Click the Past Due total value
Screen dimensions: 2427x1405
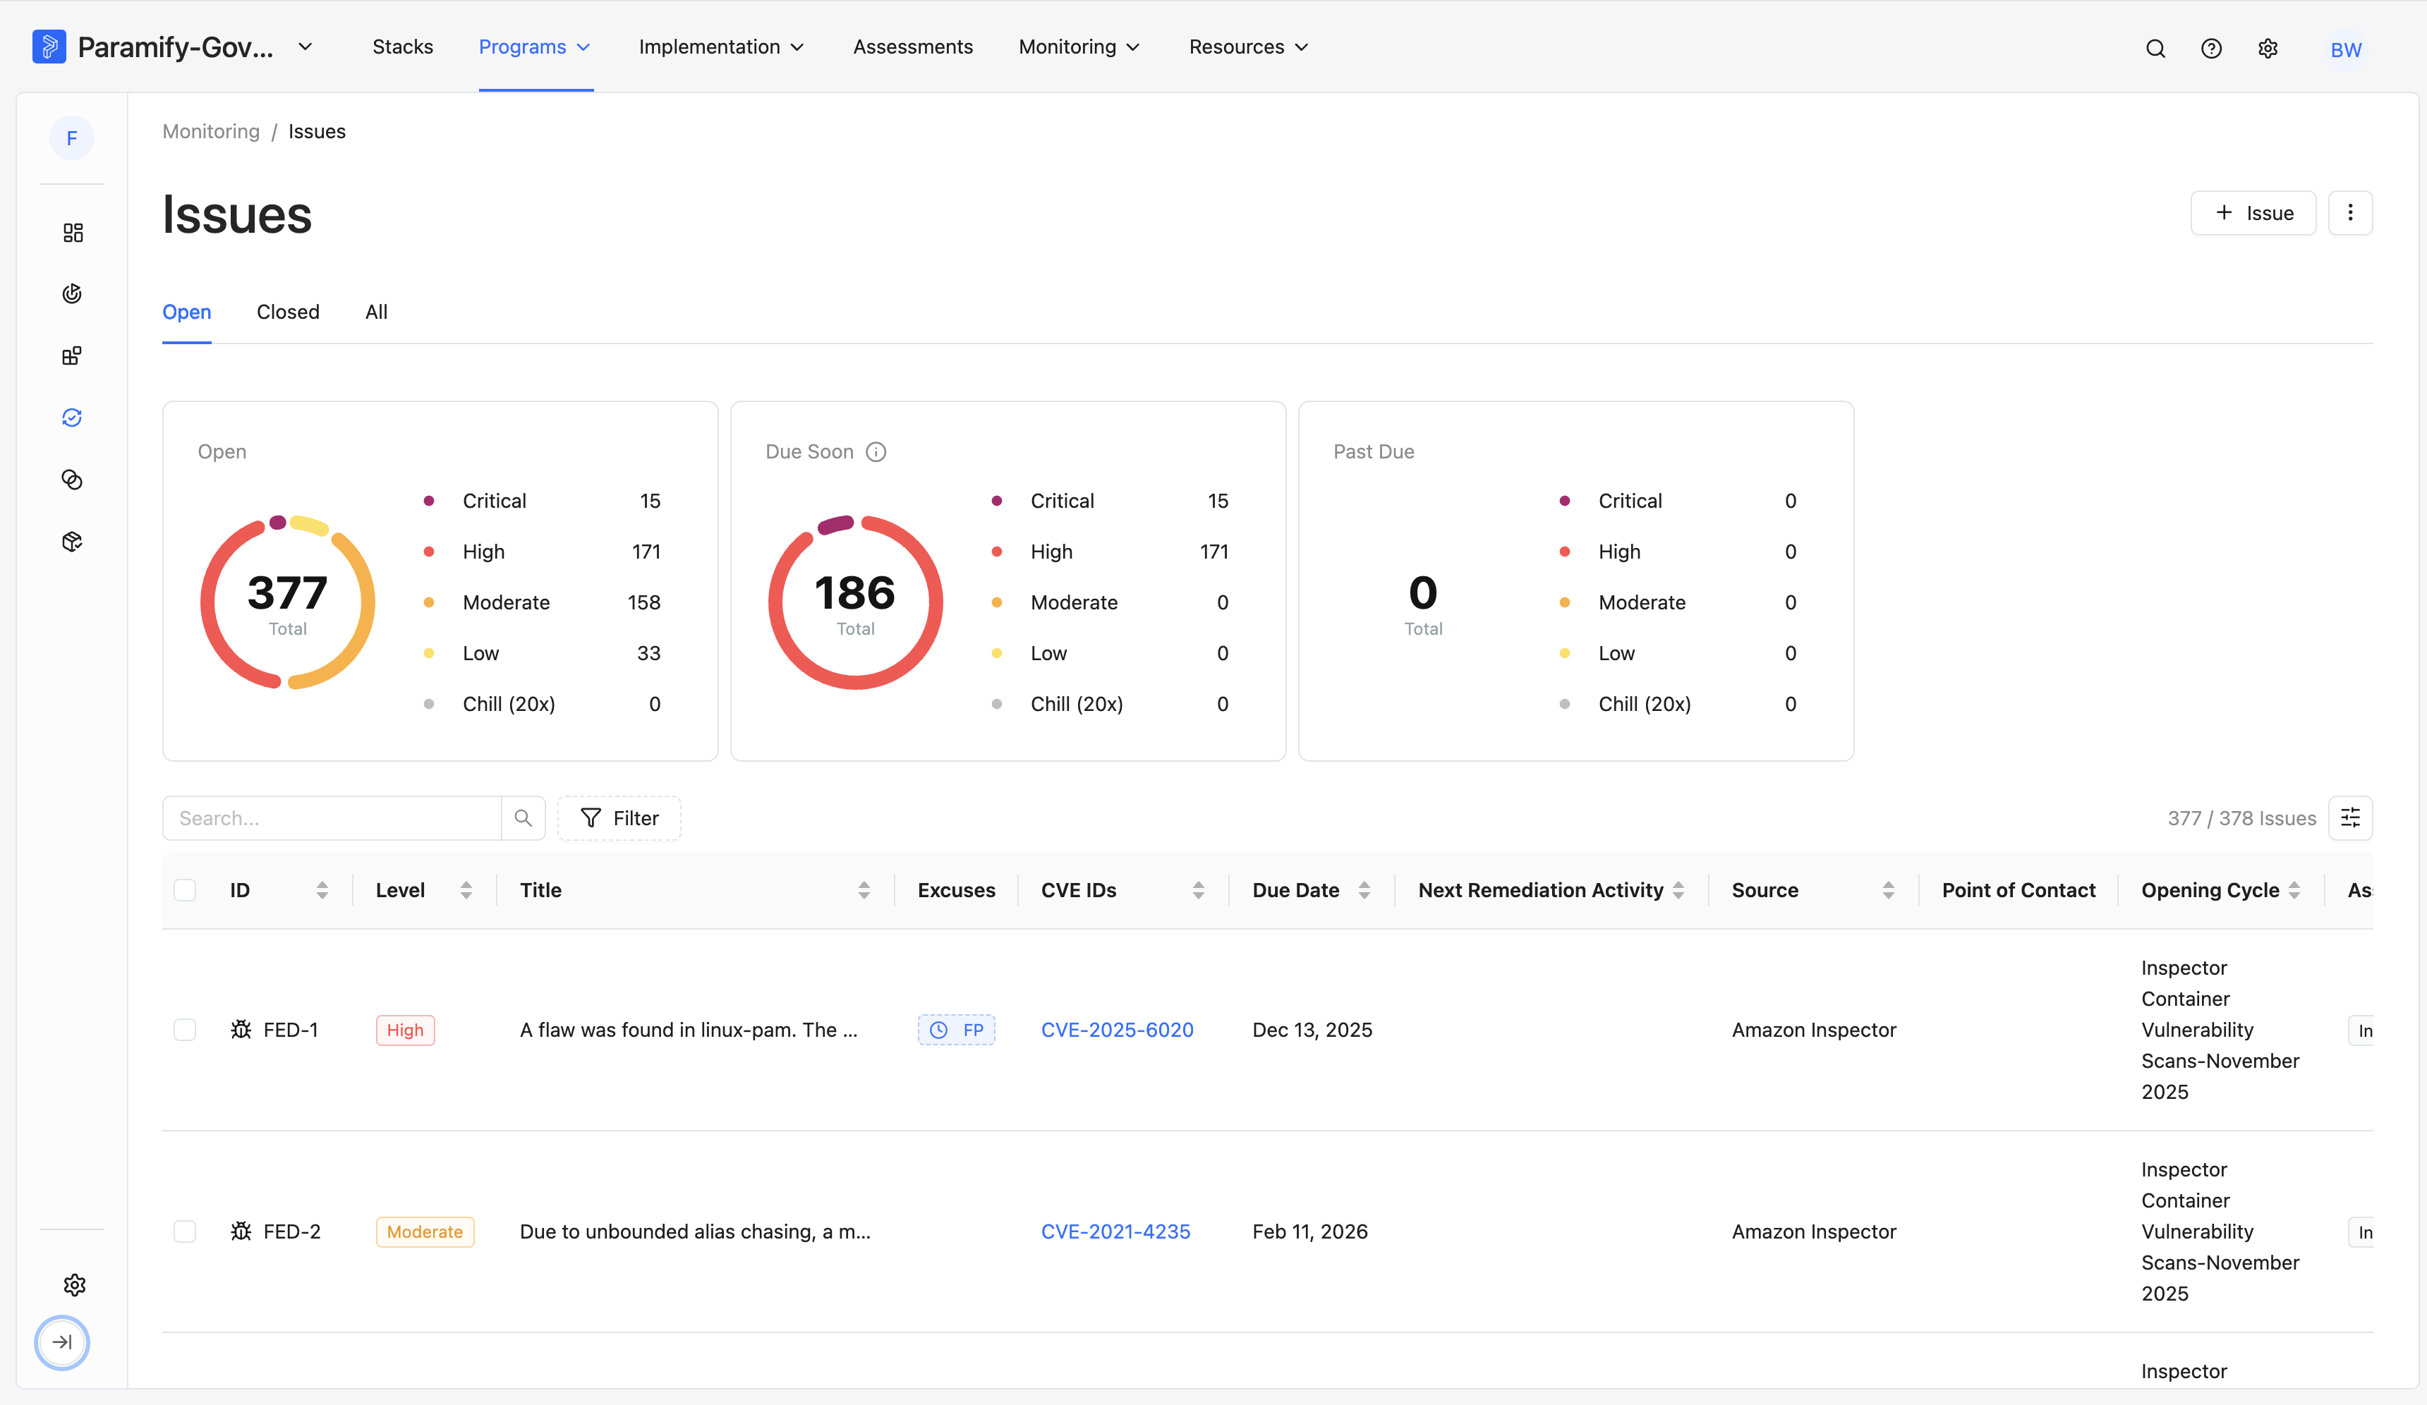pyautogui.click(x=1422, y=592)
